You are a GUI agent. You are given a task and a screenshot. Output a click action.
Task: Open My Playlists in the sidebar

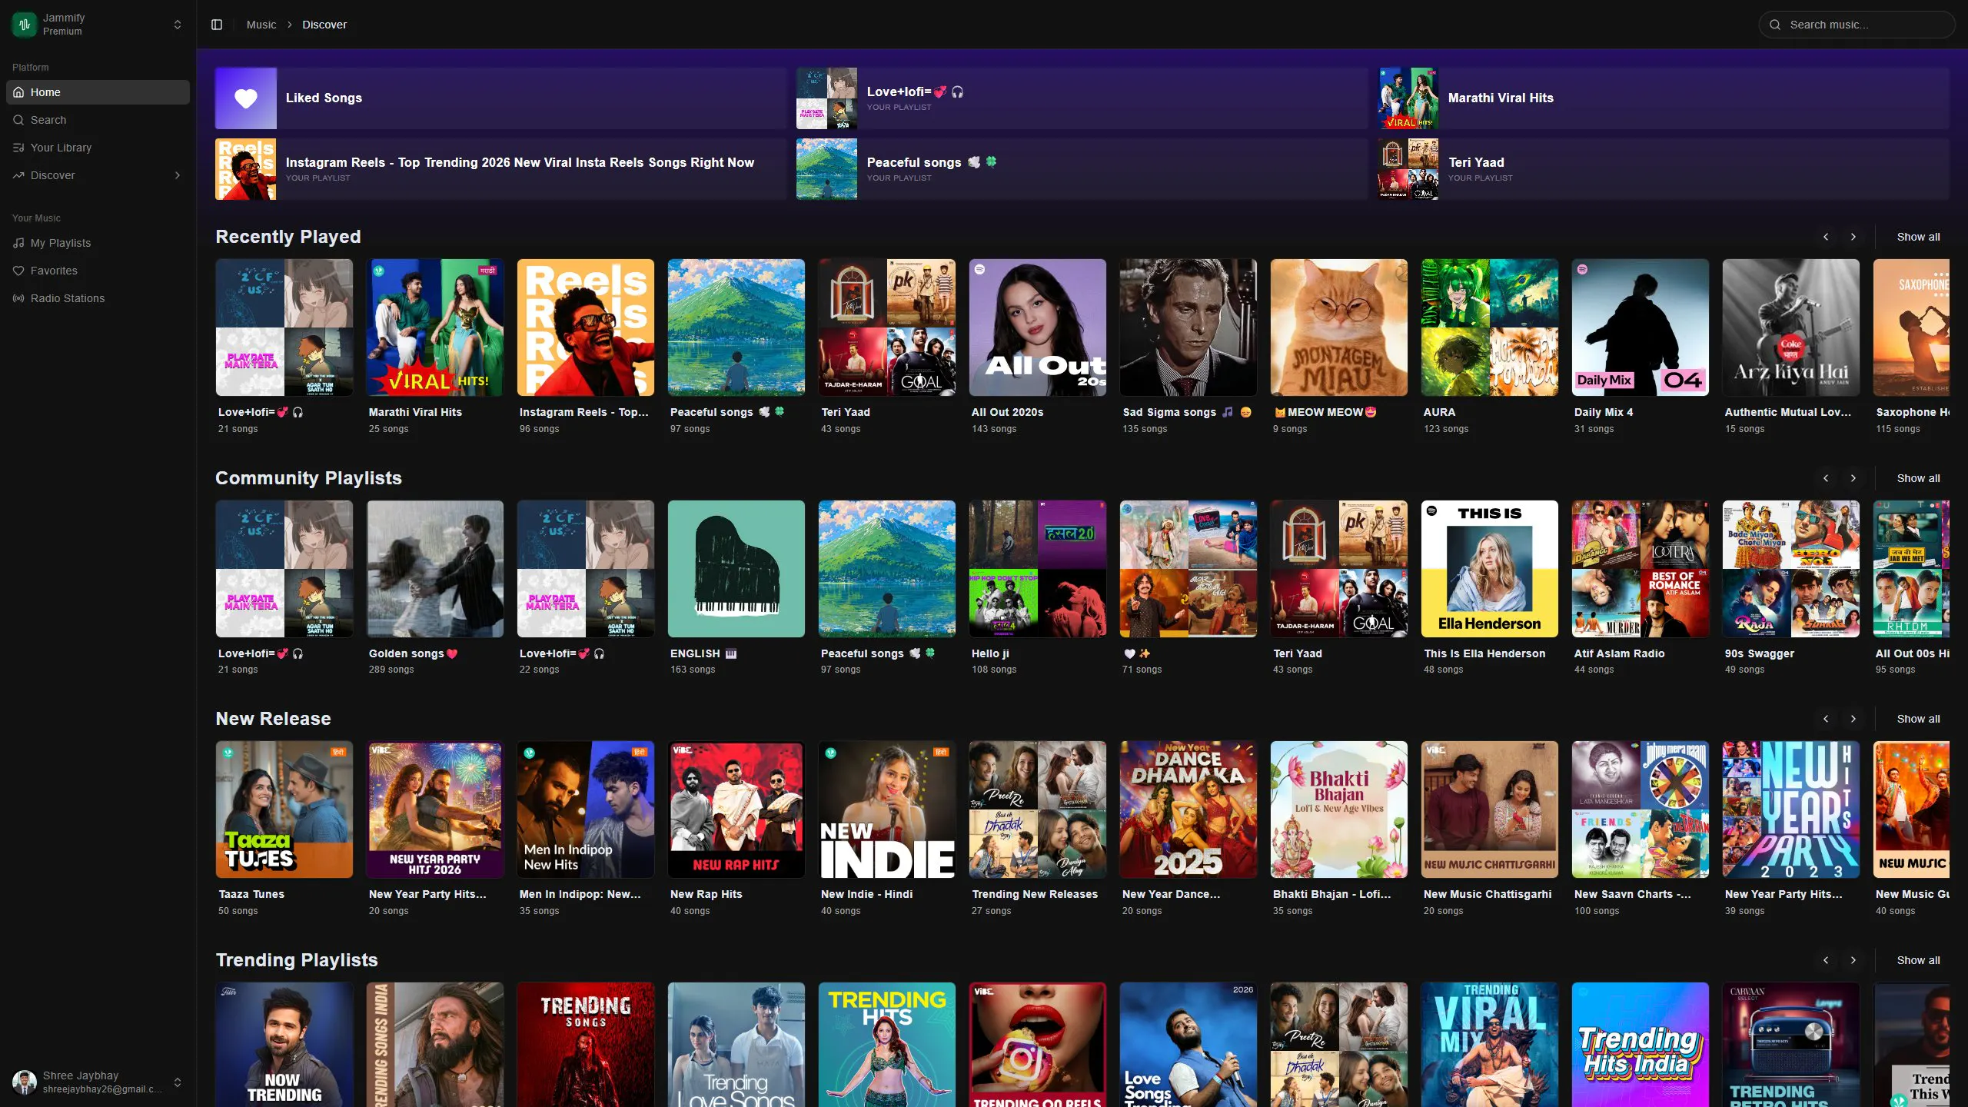point(98,243)
